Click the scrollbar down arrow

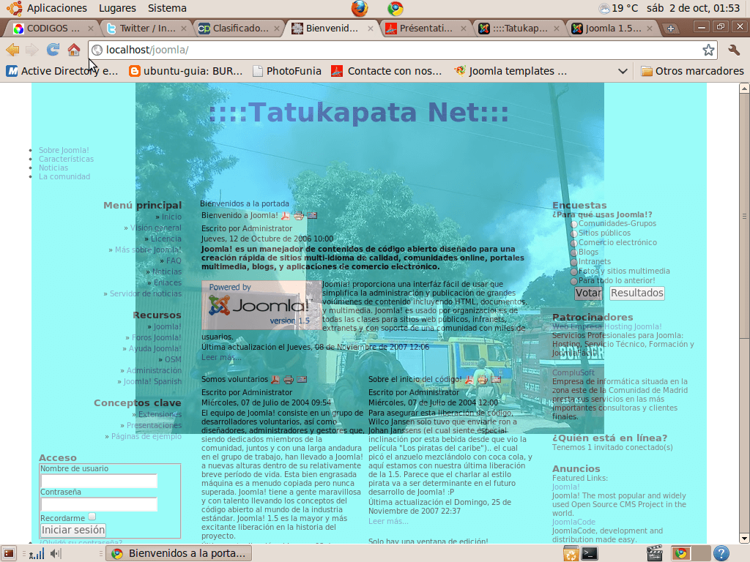(x=744, y=538)
